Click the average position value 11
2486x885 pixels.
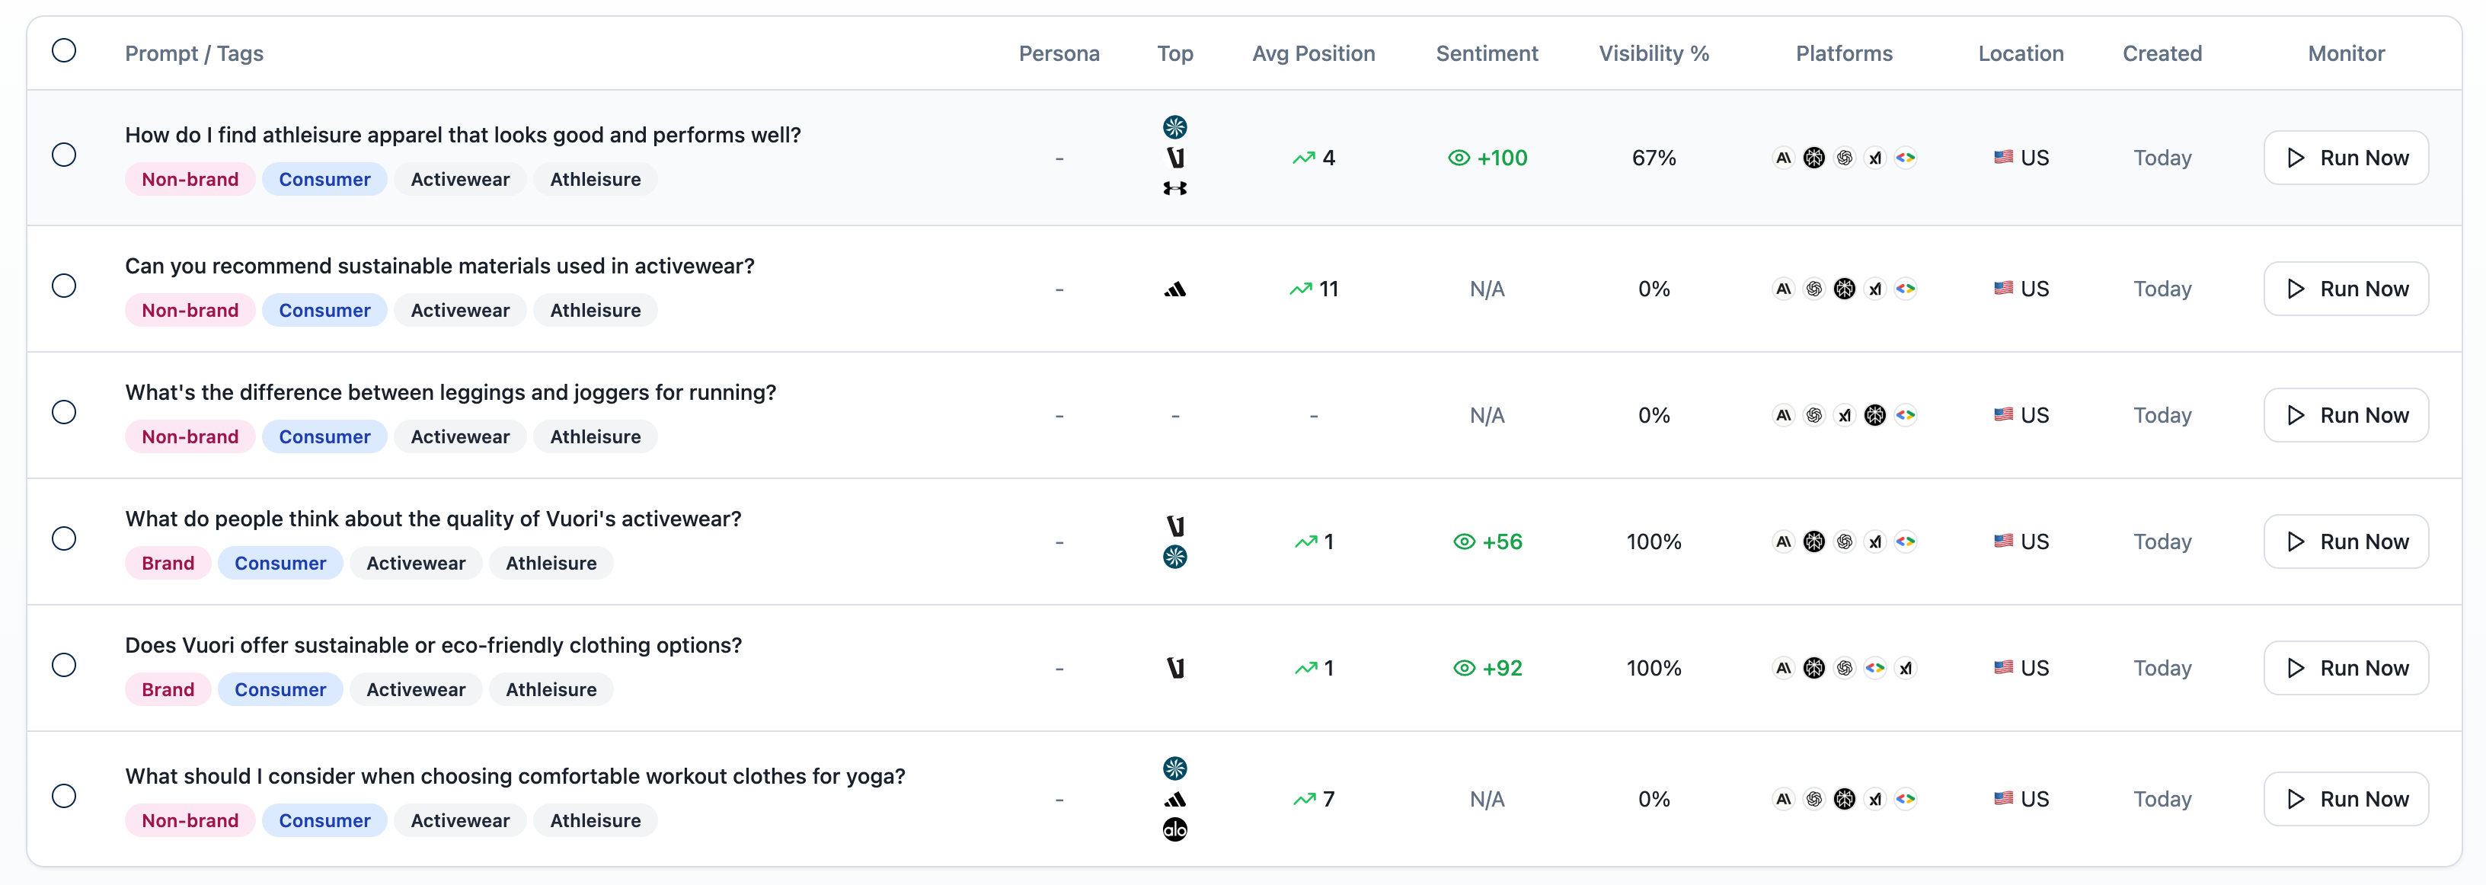pyautogui.click(x=1328, y=289)
